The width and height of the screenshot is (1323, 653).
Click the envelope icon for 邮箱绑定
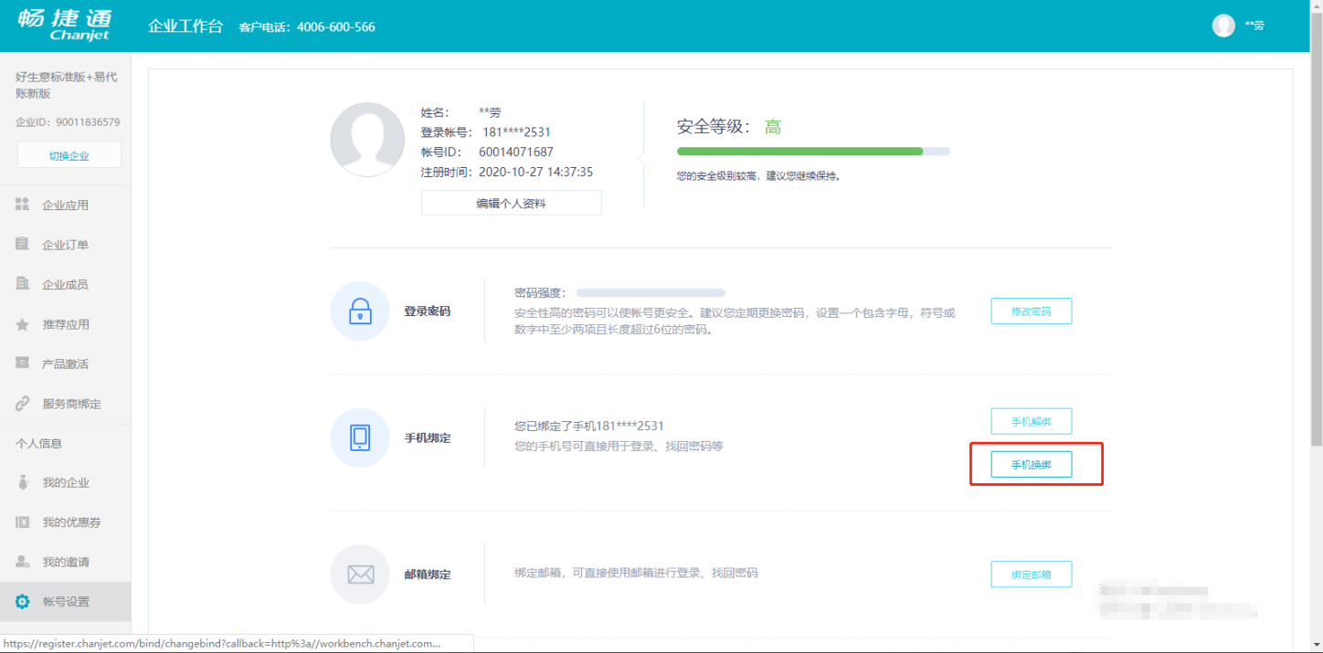click(x=360, y=574)
